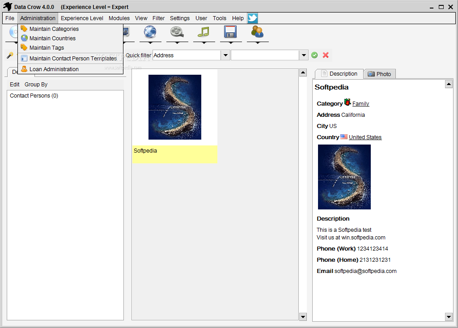Click the magic wand wizard icon
Image resolution: width=458 pixels, height=328 pixels.
pyautogui.click(x=10, y=55)
